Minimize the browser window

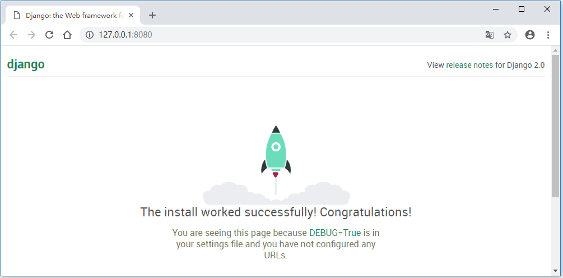(496, 10)
